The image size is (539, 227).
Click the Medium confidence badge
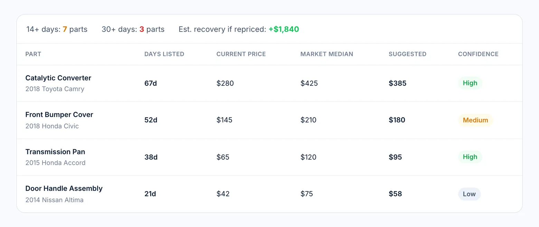pos(475,120)
